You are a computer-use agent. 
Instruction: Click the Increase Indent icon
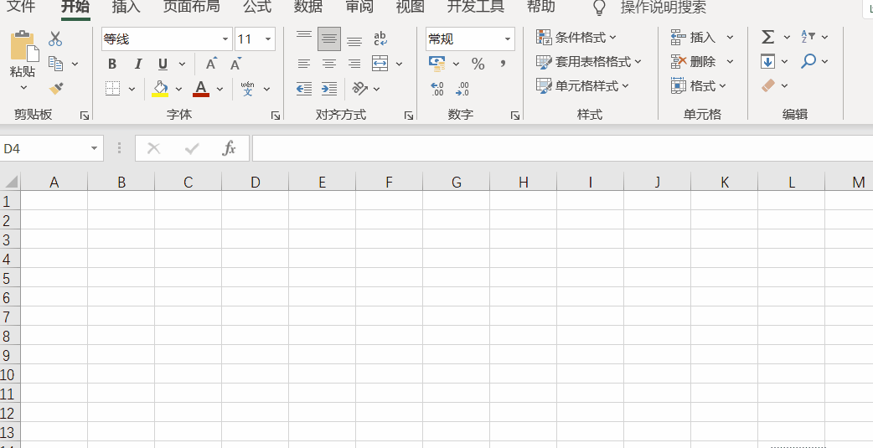[x=329, y=89]
